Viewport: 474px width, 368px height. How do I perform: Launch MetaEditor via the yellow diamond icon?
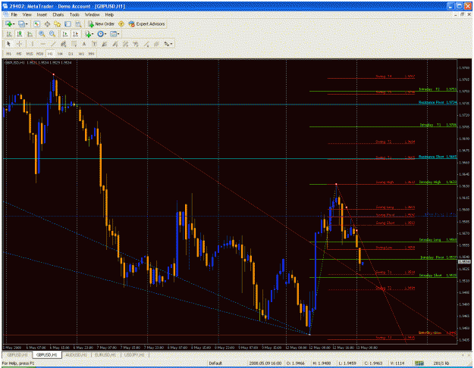121,23
